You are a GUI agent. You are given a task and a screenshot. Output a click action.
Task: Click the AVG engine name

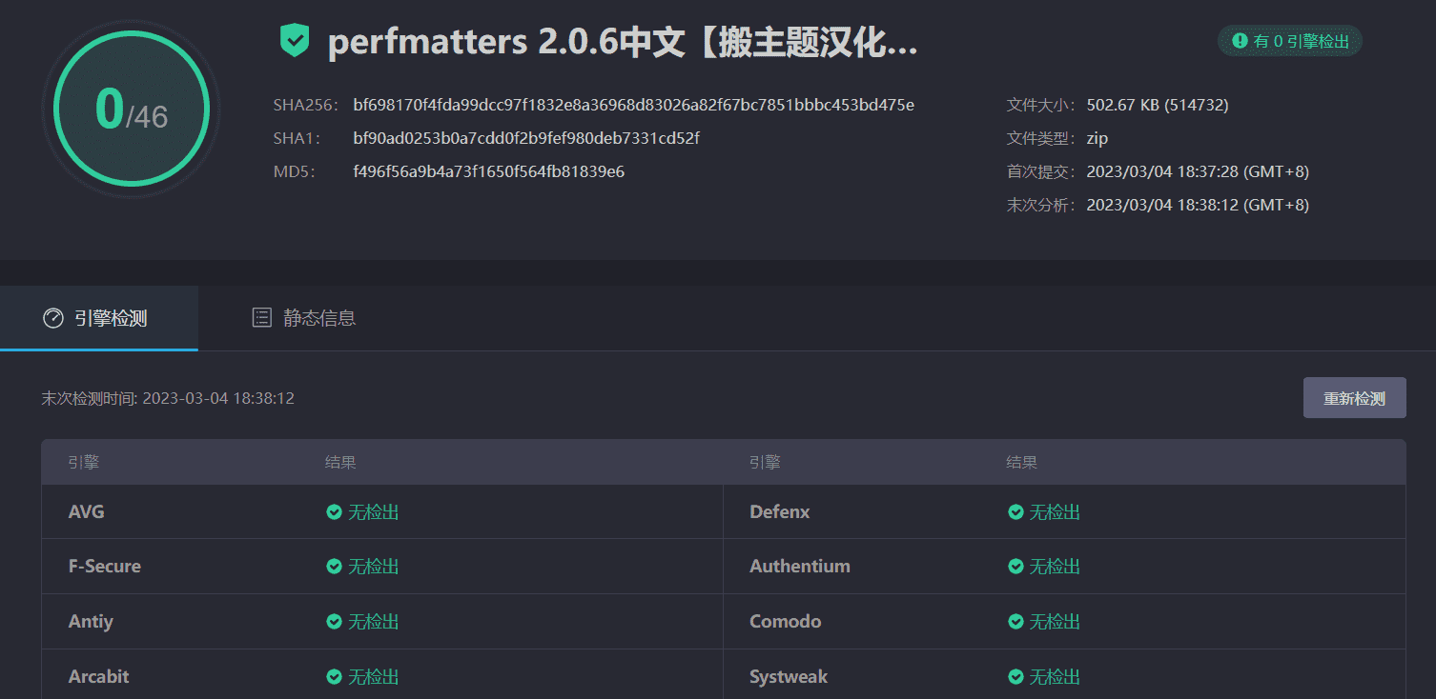pyautogui.click(x=87, y=512)
